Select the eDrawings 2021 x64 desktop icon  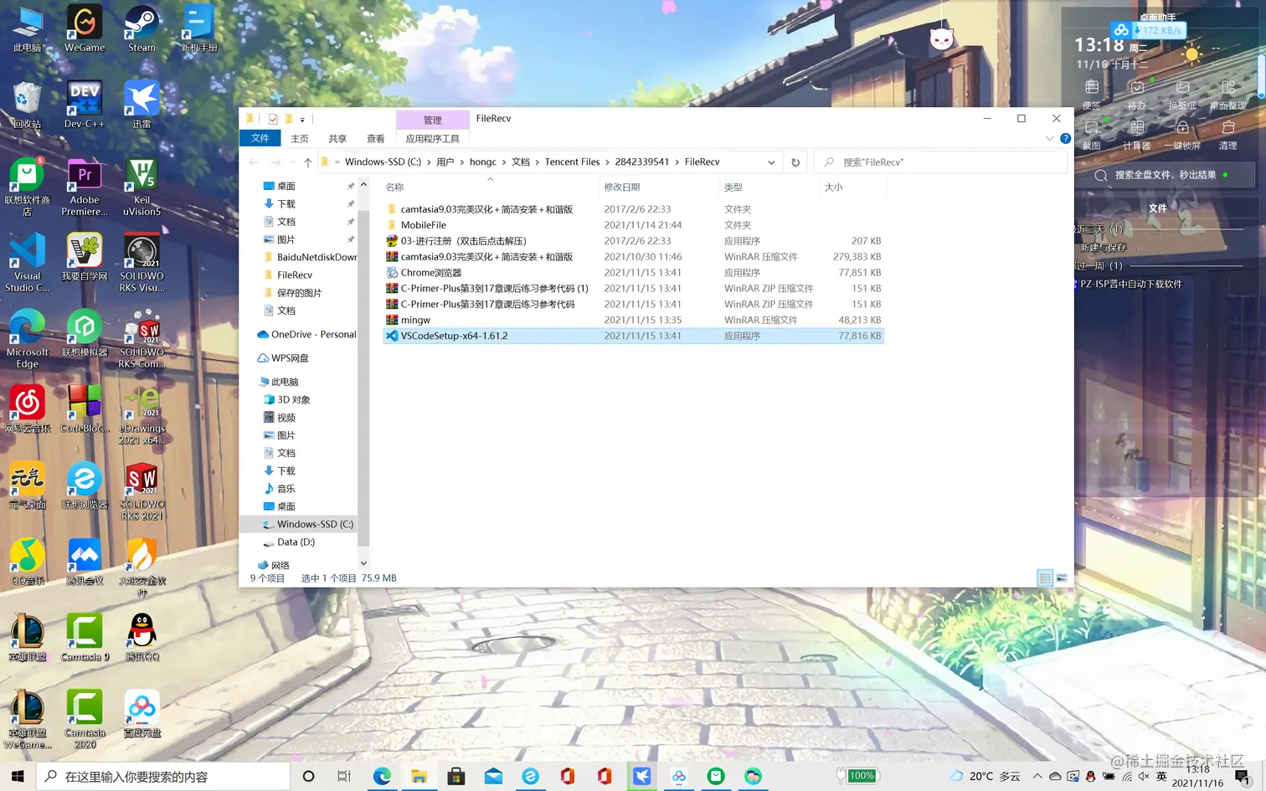[x=142, y=415]
